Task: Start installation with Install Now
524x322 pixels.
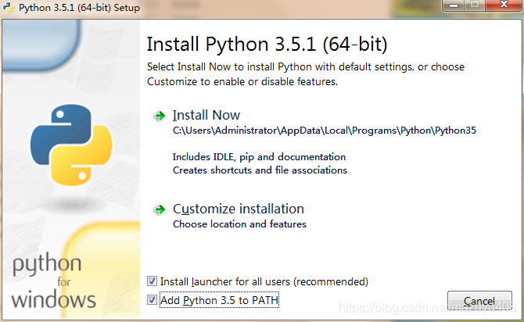Action: [206, 115]
